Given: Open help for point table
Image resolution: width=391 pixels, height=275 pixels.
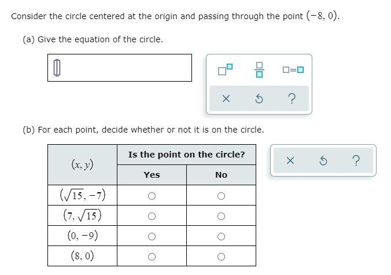Looking at the screenshot, I should [356, 160].
